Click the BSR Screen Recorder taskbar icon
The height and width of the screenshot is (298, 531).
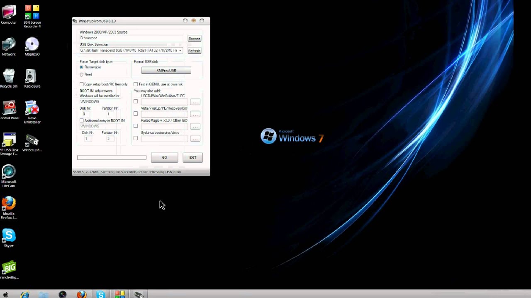click(120, 294)
